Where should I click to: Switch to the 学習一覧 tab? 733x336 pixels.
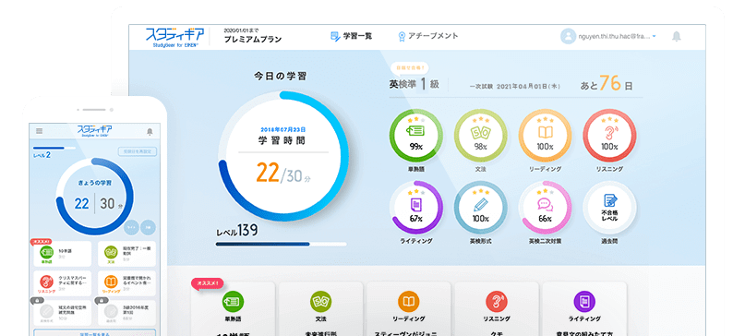coord(351,36)
